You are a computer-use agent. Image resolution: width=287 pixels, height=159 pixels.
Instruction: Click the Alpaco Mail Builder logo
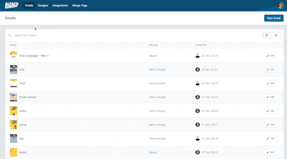11,5
